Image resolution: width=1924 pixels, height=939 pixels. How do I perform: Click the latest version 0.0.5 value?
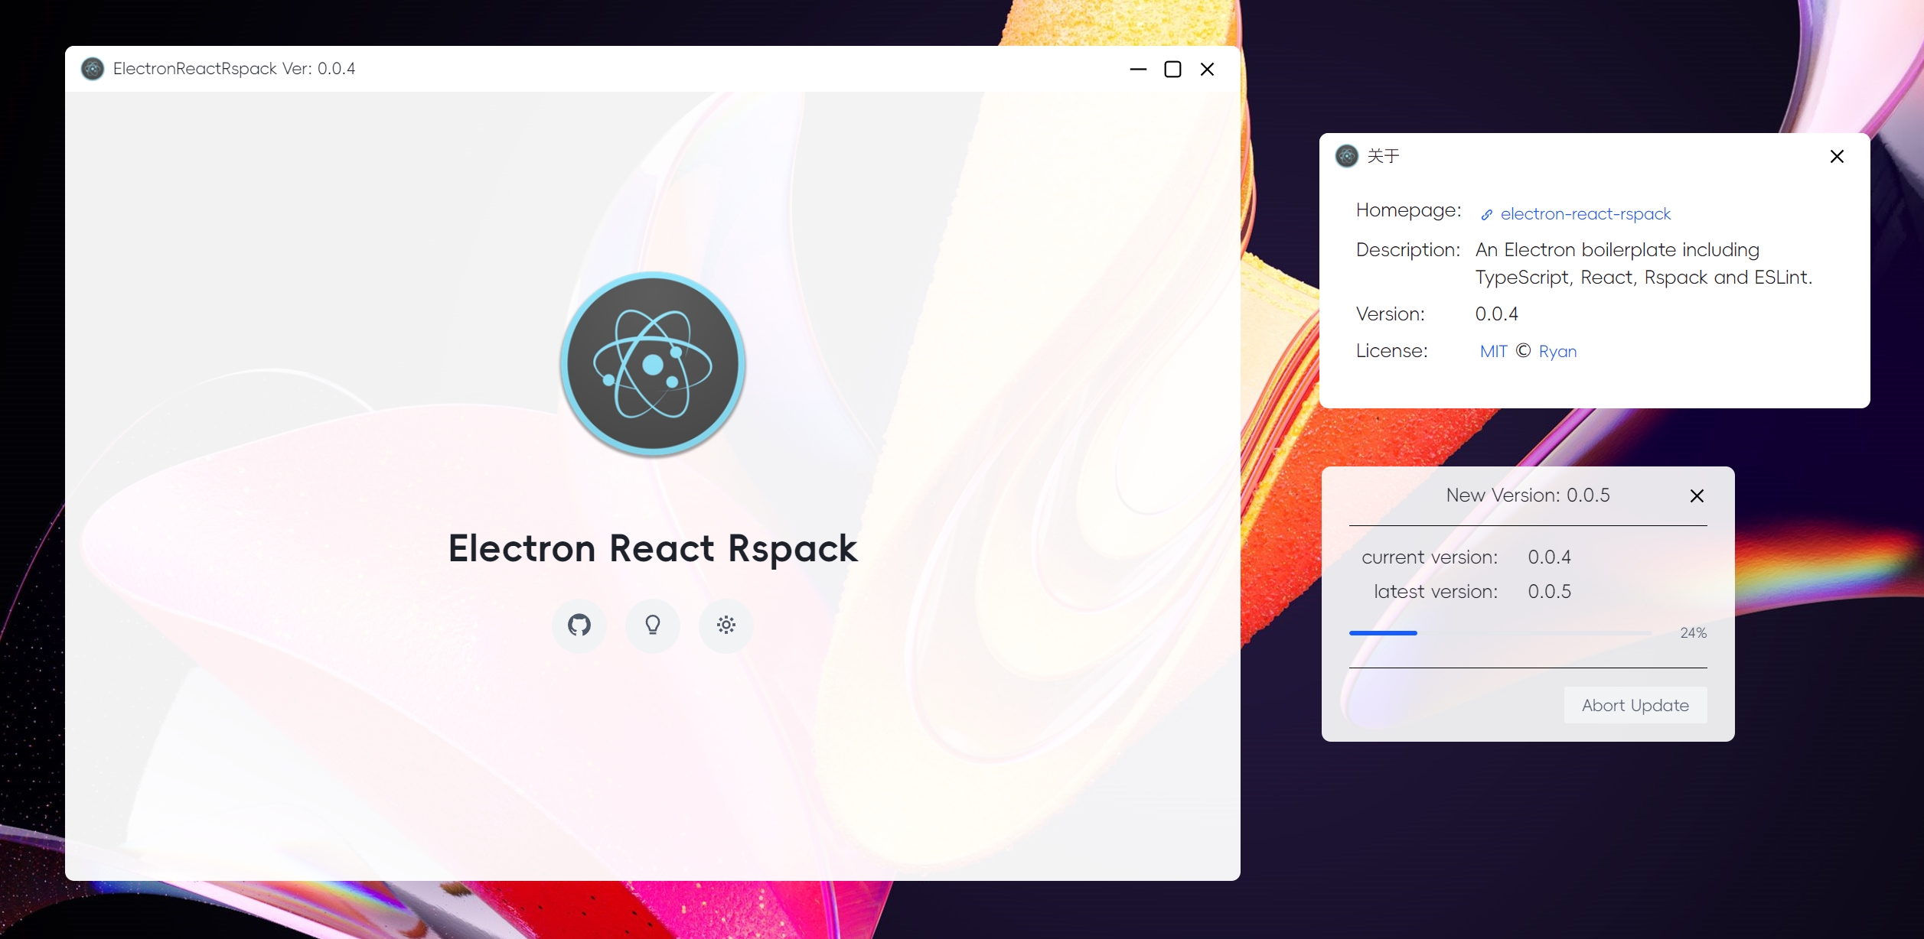pyautogui.click(x=1549, y=591)
